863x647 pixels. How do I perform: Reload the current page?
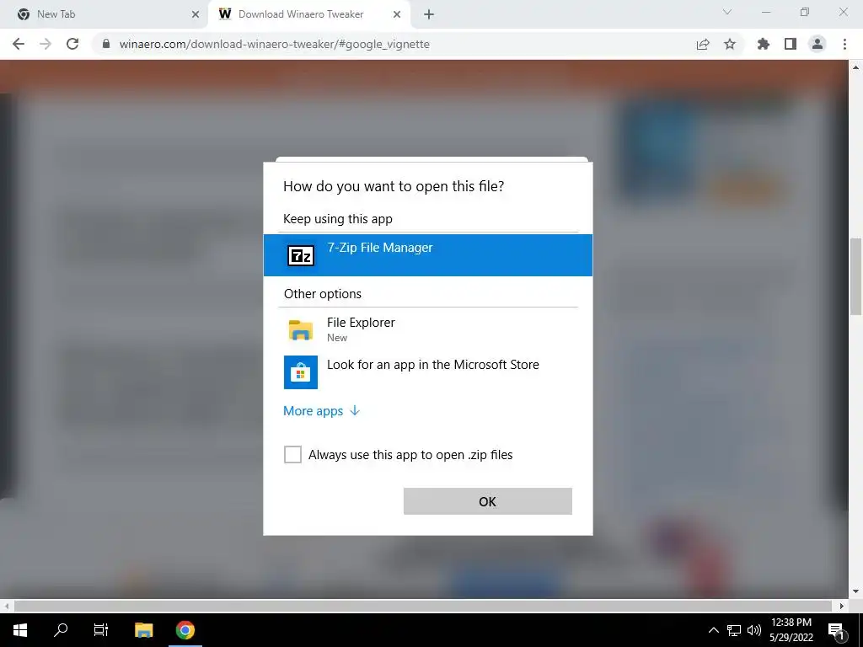(72, 44)
